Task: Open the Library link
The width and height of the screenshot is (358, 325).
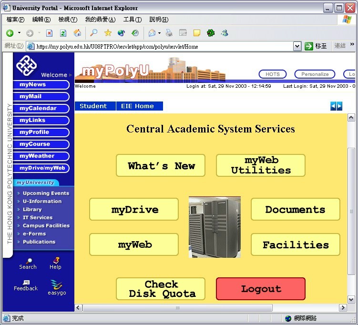Action: pos(32,209)
